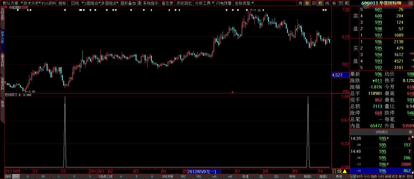Click the 测 measurement toolbar icon
Image resolution: width=414 pixels, height=179 pixels.
[x=300, y=3]
